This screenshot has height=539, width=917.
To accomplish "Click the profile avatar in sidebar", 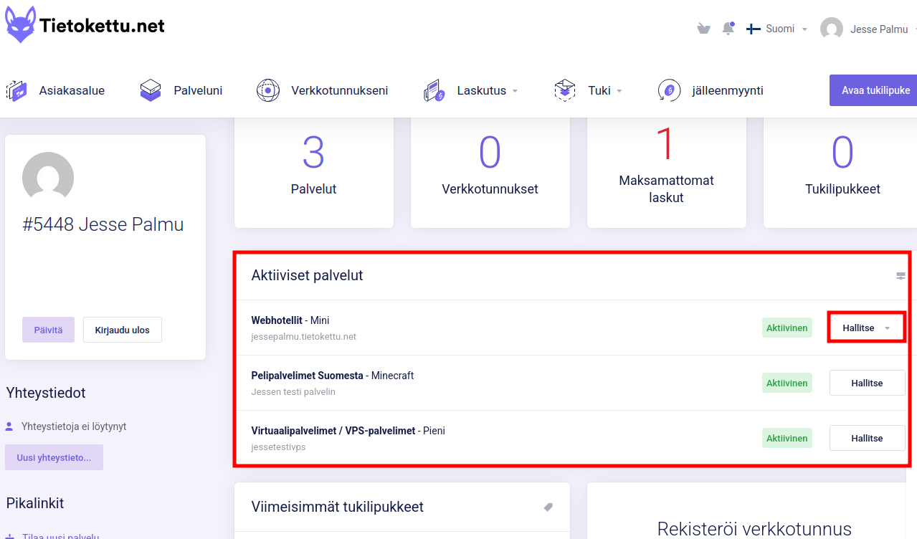I will 48,178.
